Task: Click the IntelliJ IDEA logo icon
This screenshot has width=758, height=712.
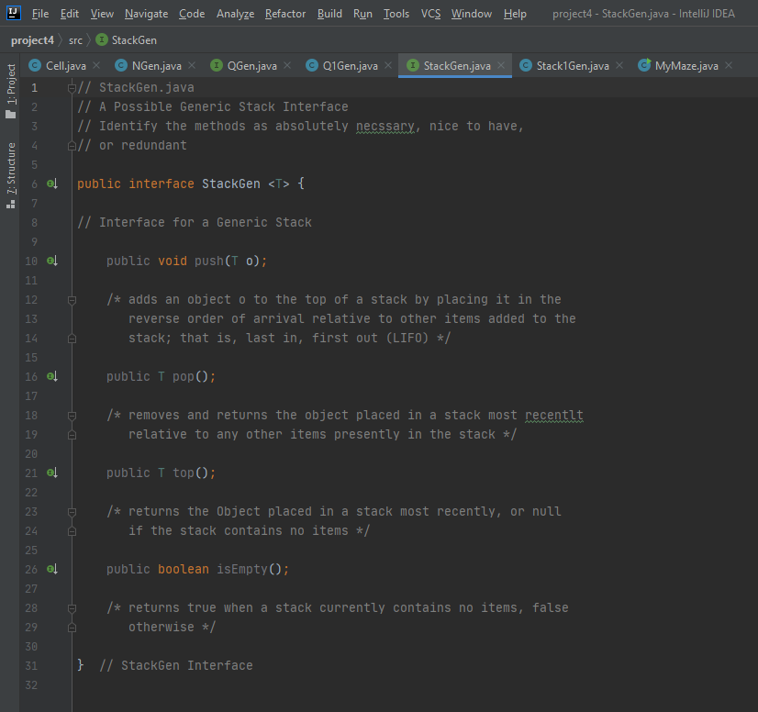Action: (14, 13)
